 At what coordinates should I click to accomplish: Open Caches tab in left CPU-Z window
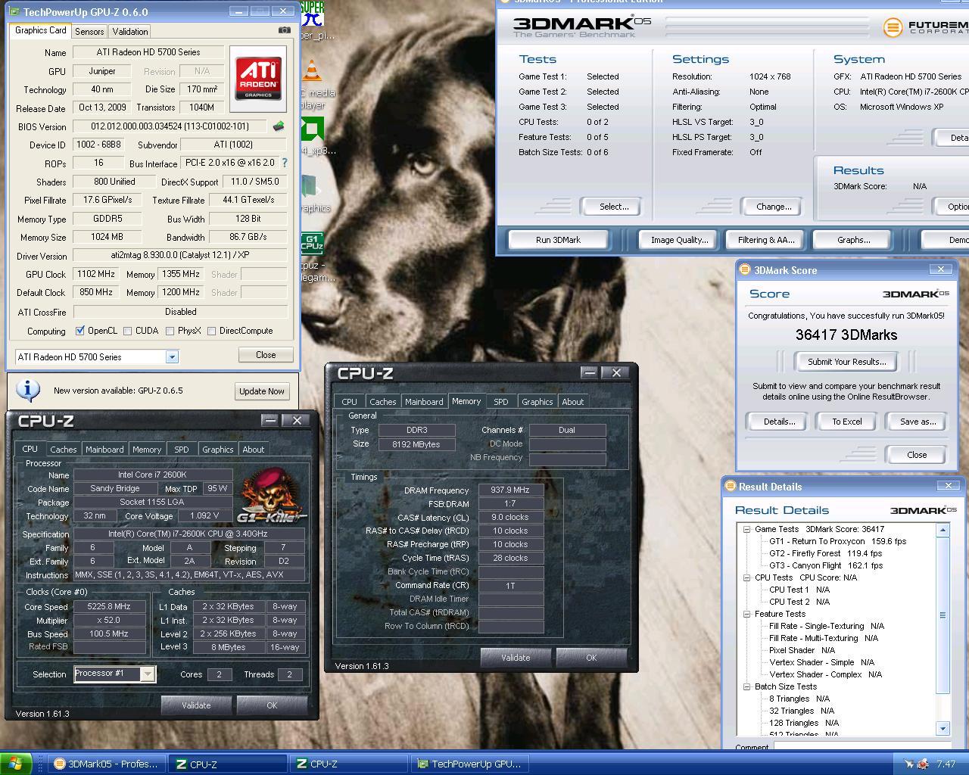pos(64,449)
